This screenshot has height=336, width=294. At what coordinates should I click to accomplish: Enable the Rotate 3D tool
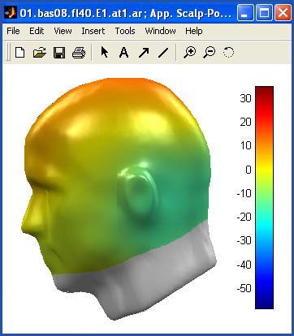click(228, 52)
